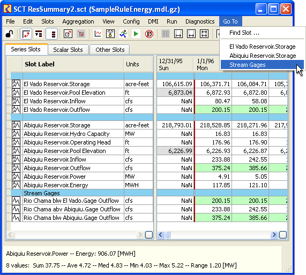306x275 pixels.
Task: Click slot label pane left scroll arrow
Action: (x=11, y=235)
